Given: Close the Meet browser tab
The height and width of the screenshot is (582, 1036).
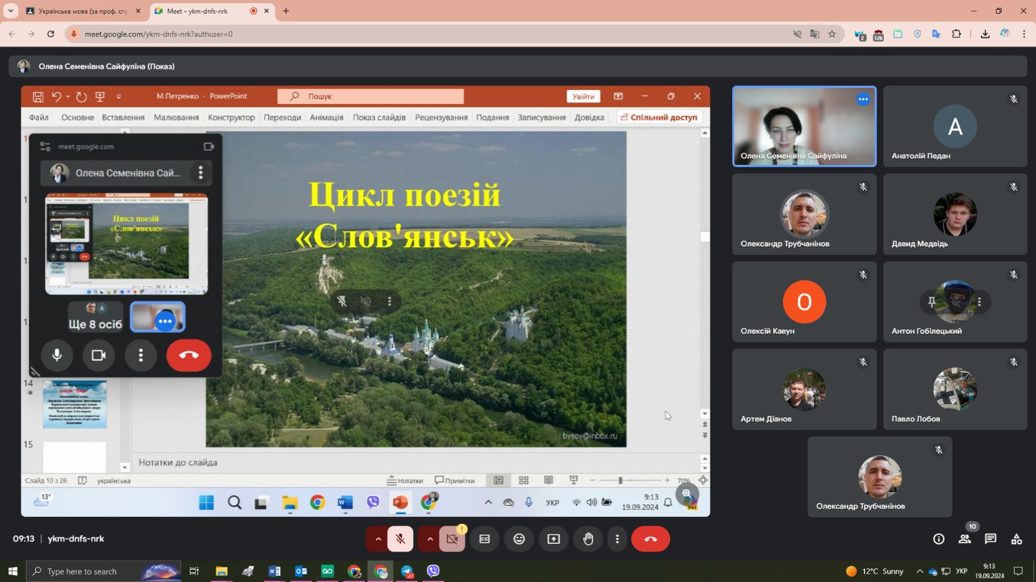Looking at the screenshot, I should click(x=266, y=11).
